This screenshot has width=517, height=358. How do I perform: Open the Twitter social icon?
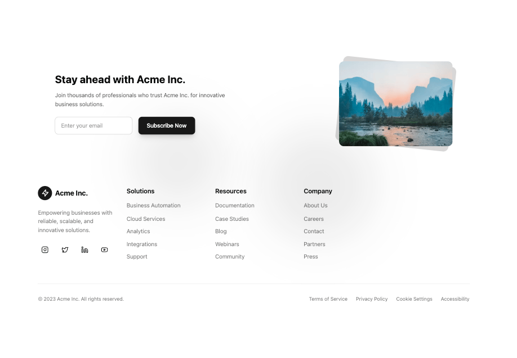click(x=65, y=250)
